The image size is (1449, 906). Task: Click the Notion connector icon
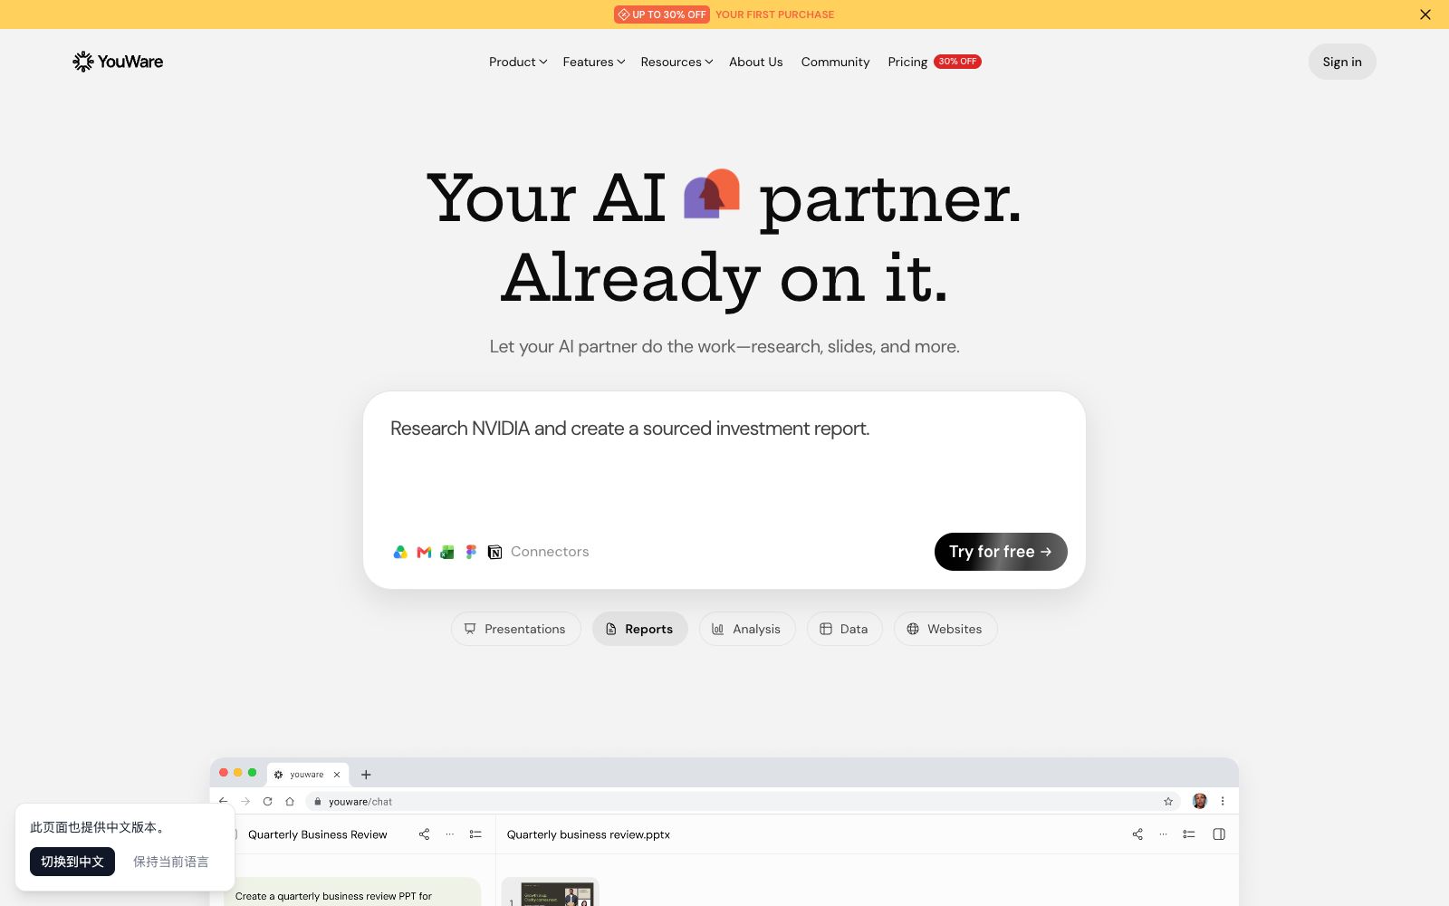pyautogui.click(x=494, y=552)
